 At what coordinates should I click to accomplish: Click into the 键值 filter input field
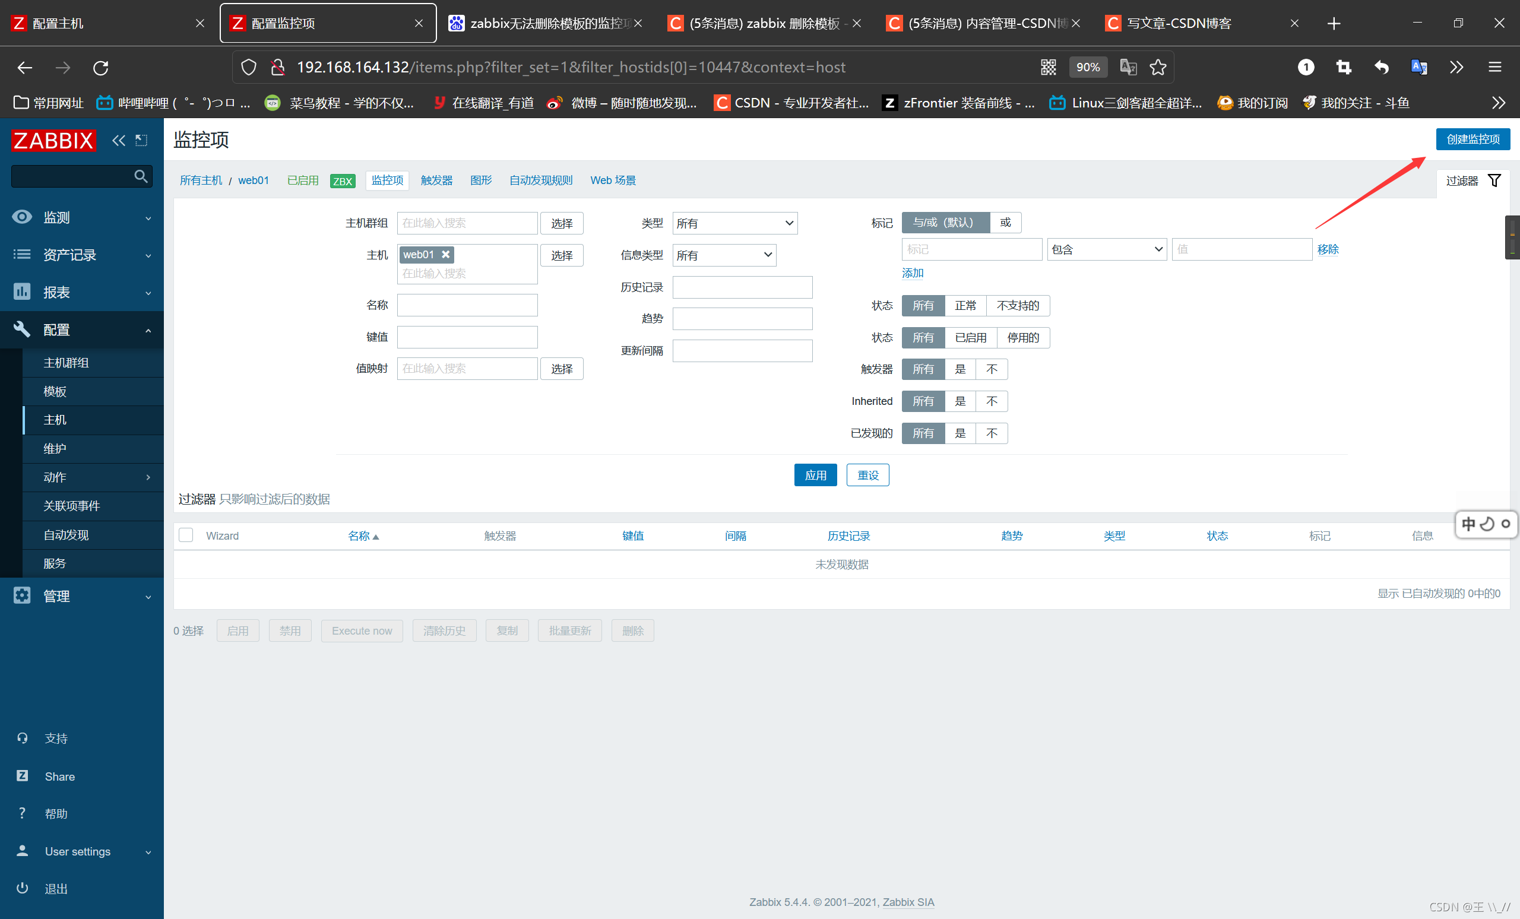tap(467, 337)
